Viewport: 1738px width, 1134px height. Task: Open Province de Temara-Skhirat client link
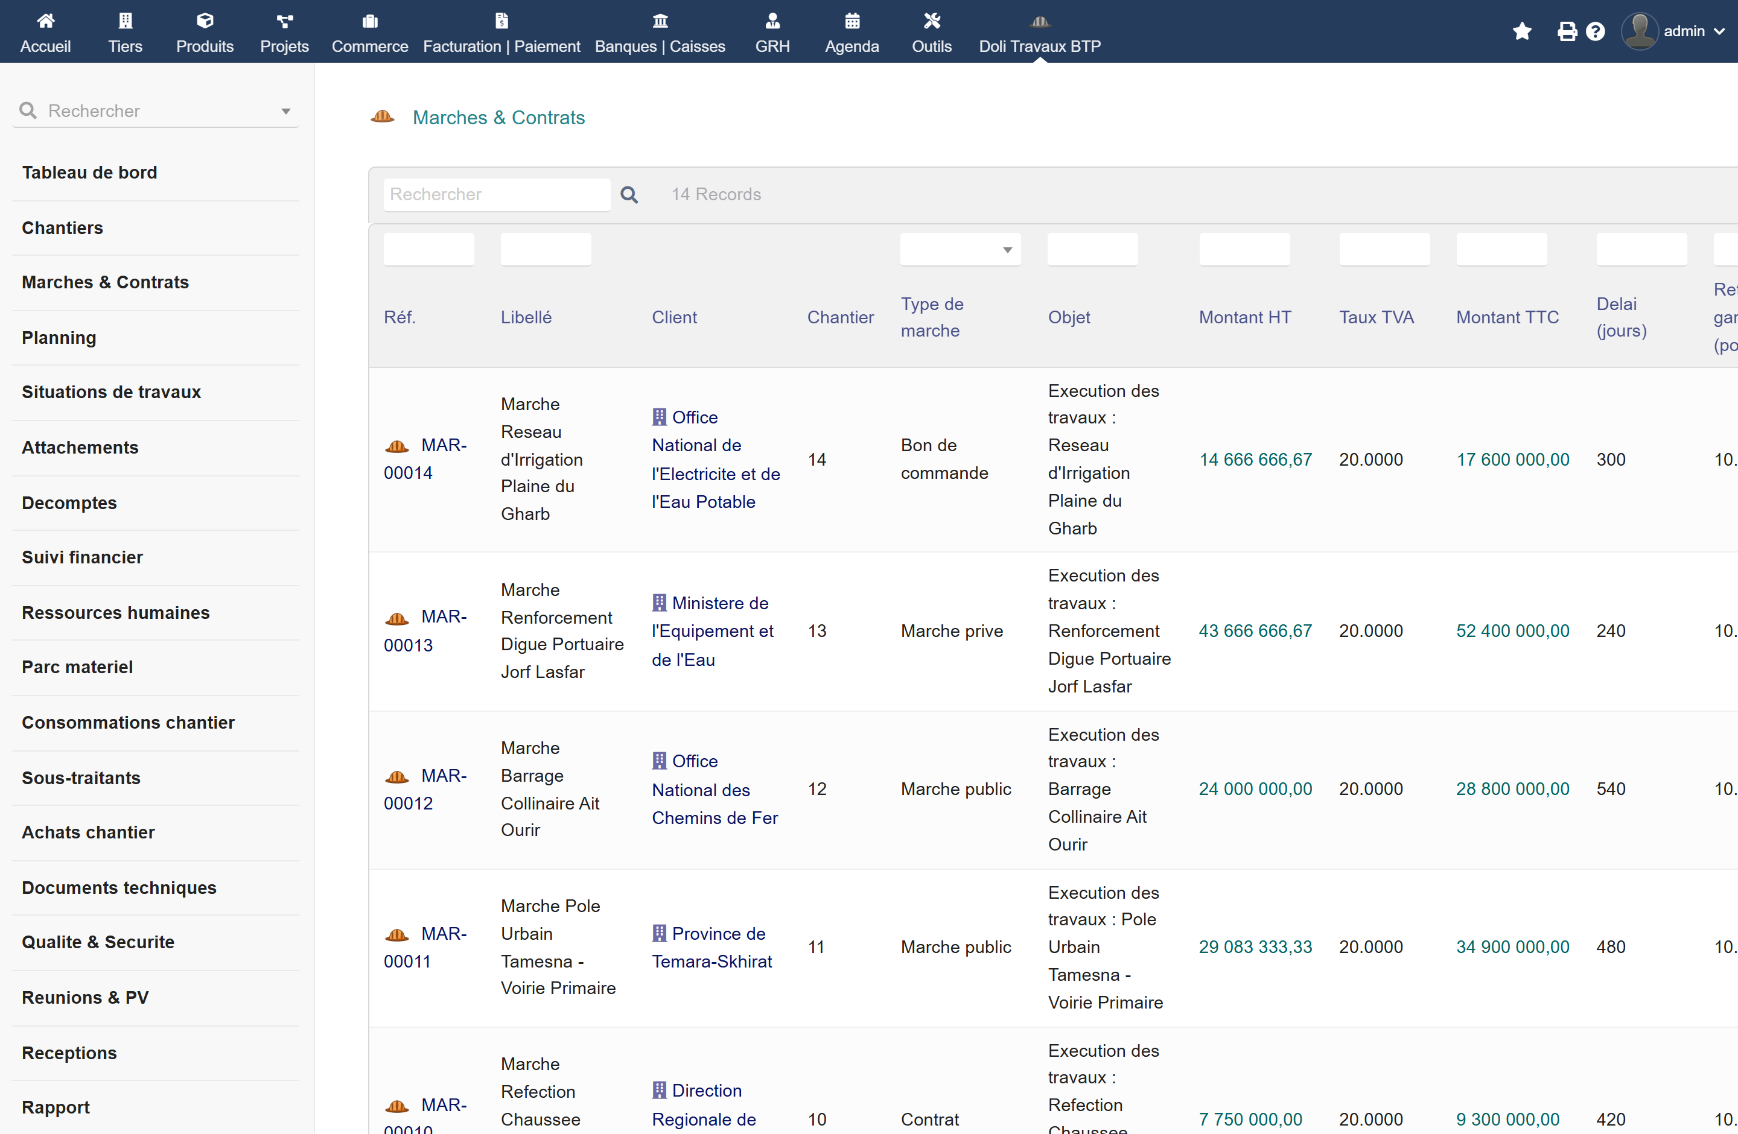[712, 947]
